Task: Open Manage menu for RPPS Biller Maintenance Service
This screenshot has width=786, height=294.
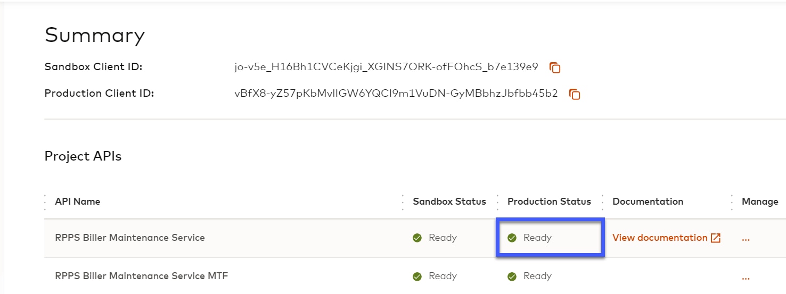Action: coord(746,238)
